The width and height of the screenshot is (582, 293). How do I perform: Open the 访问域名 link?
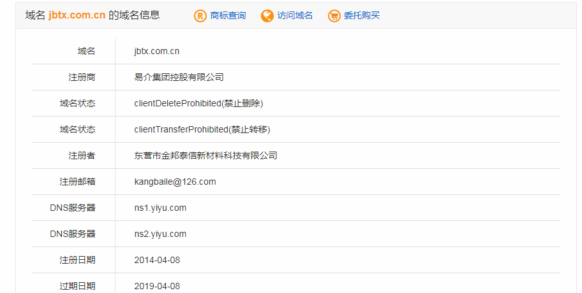coord(295,16)
